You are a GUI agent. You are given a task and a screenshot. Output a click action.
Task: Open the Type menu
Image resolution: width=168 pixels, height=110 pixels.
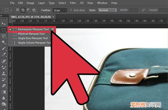click(52, 3)
